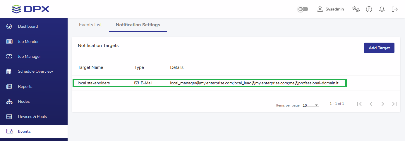The image size is (405, 141).
Task: Open the settings gears icon in header
Action: (356, 9)
